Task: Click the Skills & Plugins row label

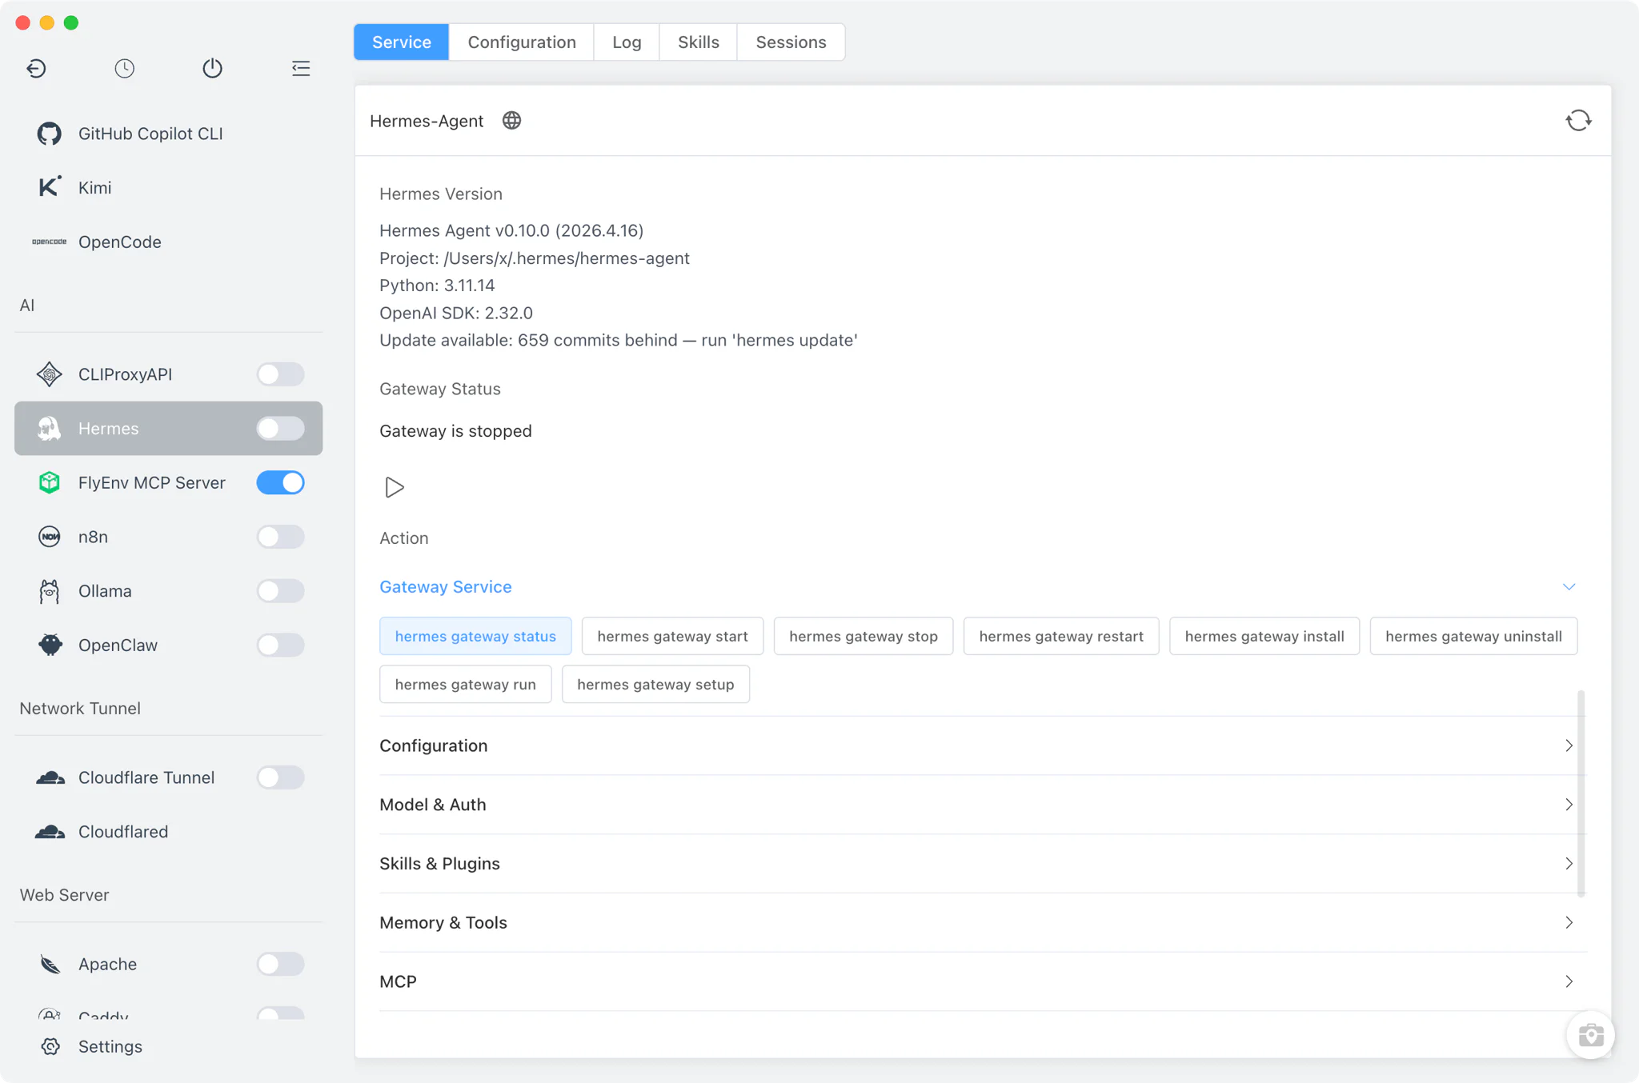Action: (x=439, y=864)
